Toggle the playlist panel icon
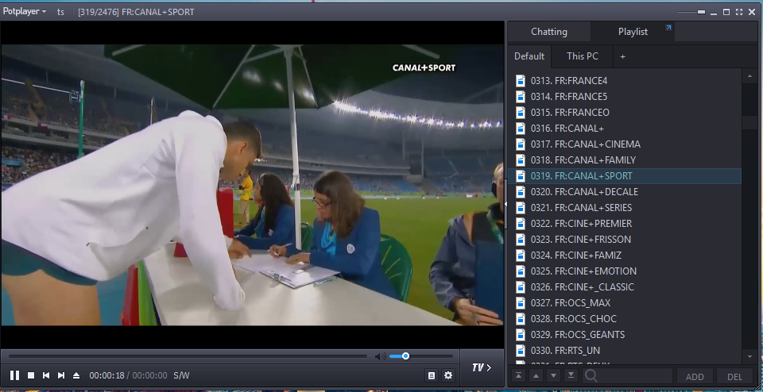The width and height of the screenshot is (763, 392). tap(432, 375)
